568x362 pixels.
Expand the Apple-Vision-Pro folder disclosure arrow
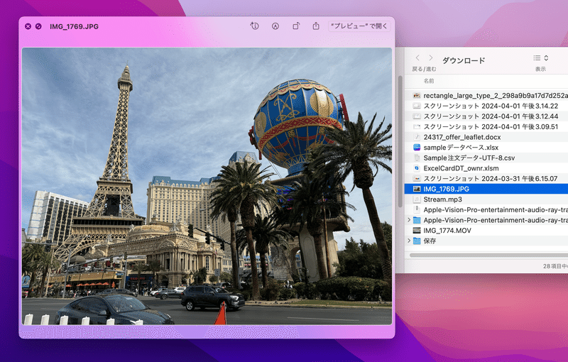[409, 220]
